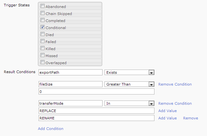Tick the Overlapped checkbox

click(42, 62)
